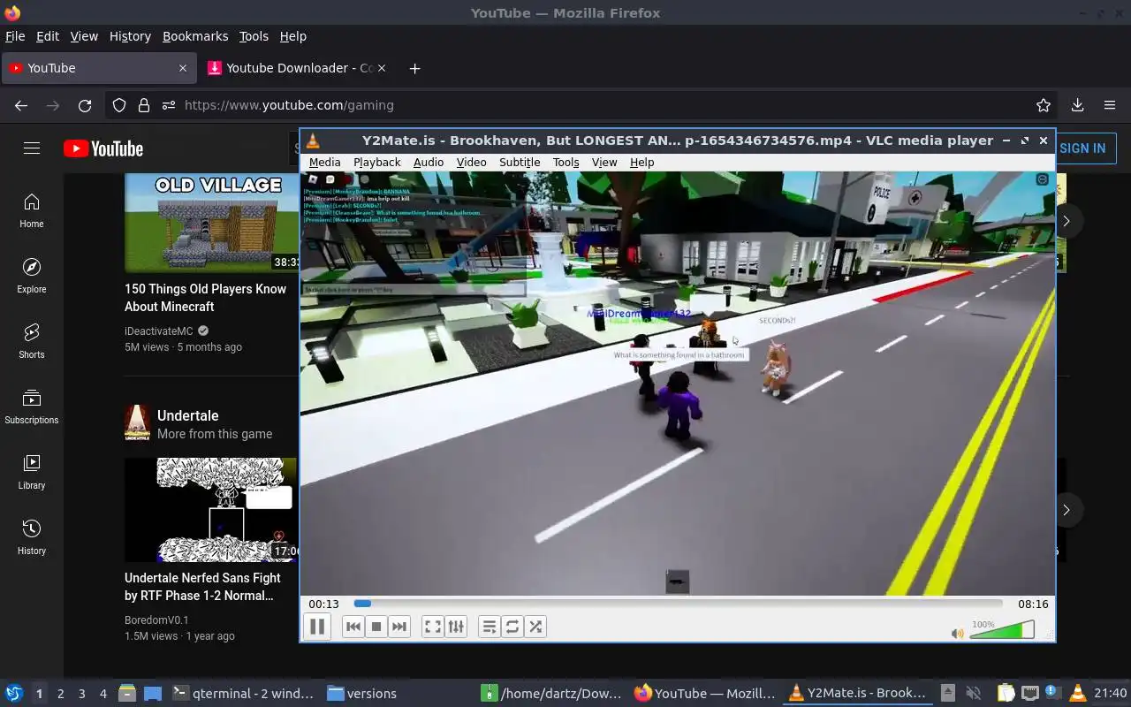Open BoredomV0.1 channel link
The height and width of the screenshot is (707, 1131).
click(156, 620)
